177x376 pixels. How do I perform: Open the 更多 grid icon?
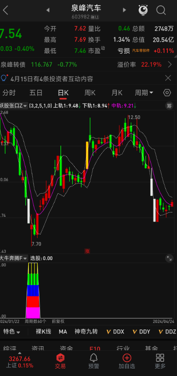160,361
